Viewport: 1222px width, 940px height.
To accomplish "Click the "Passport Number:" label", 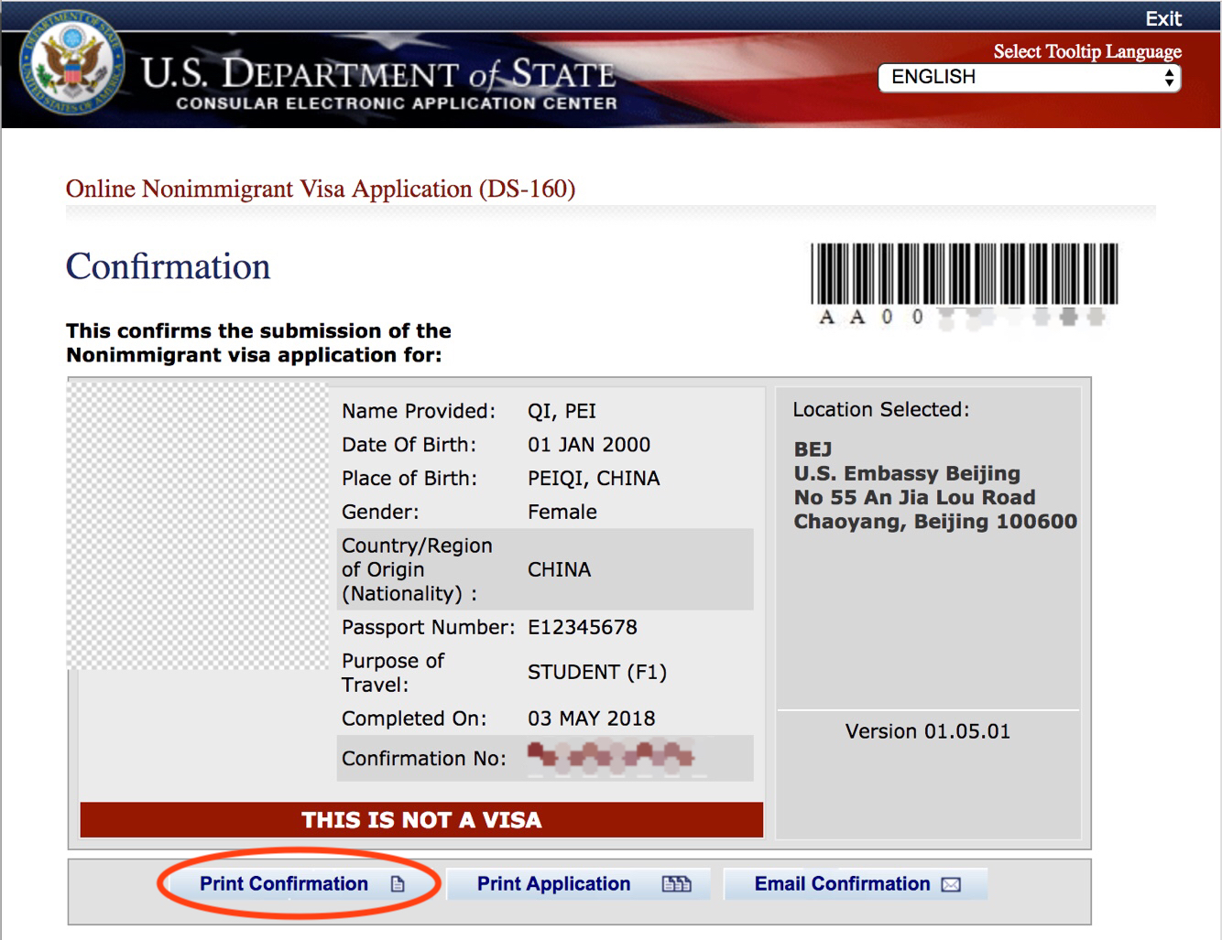I will tap(429, 627).
